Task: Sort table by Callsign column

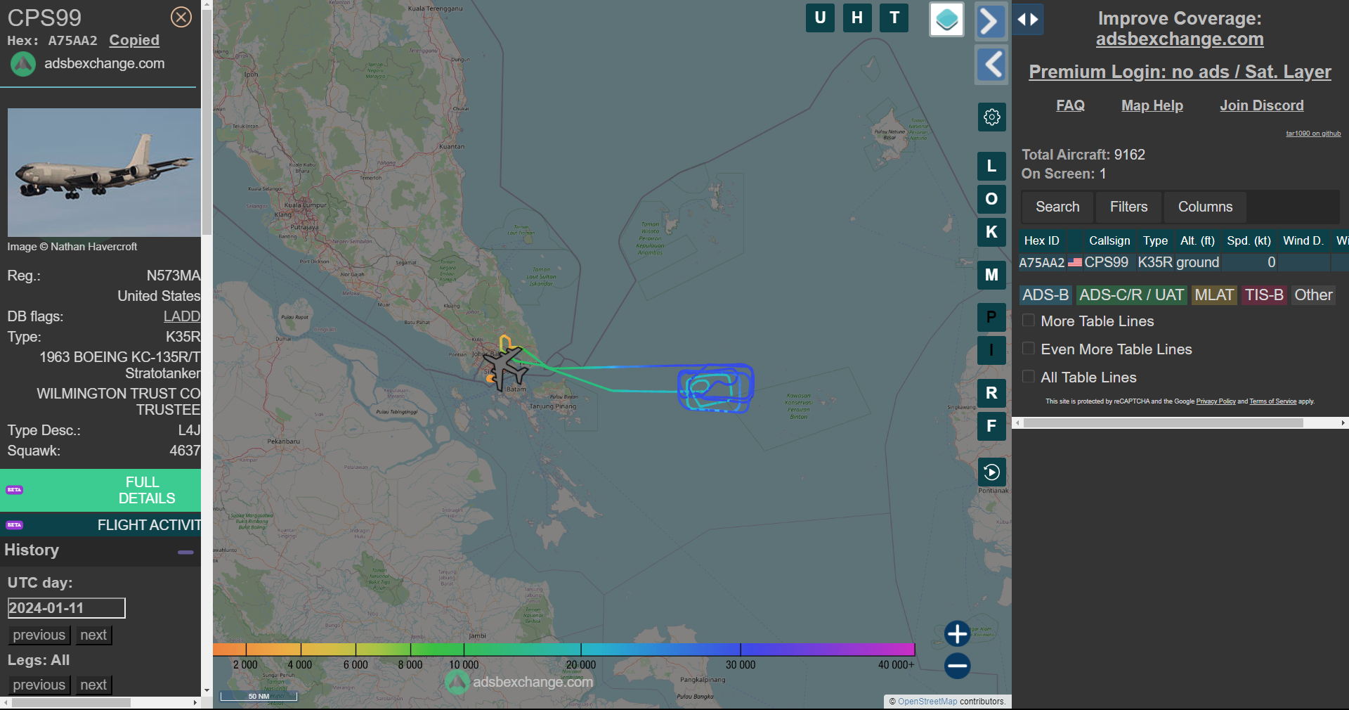Action: point(1109,240)
